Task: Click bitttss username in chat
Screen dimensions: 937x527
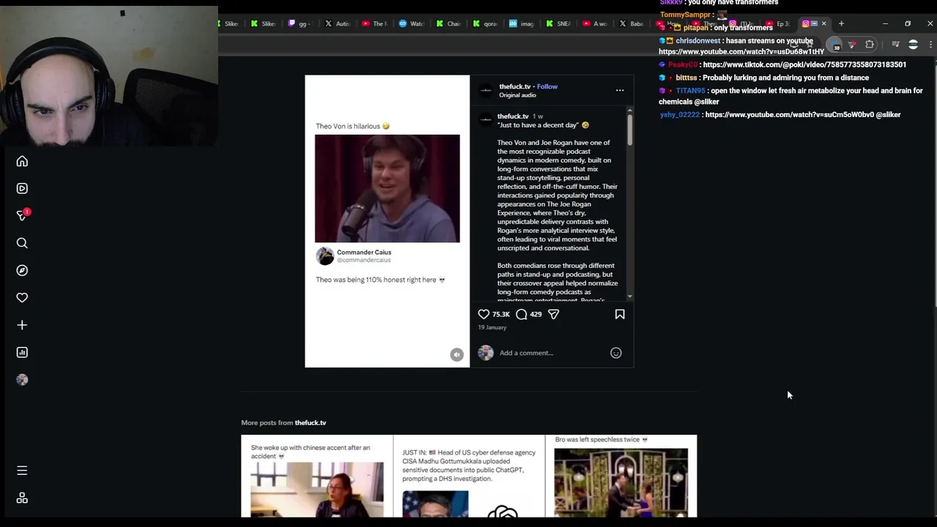Action: click(686, 78)
